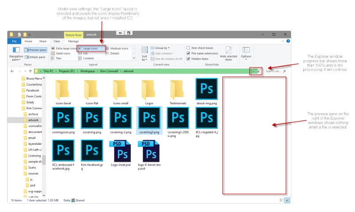This screenshot has height=212, width=355.
Task: Open the recent locations dropdown arrow
Action: tap(25, 71)
